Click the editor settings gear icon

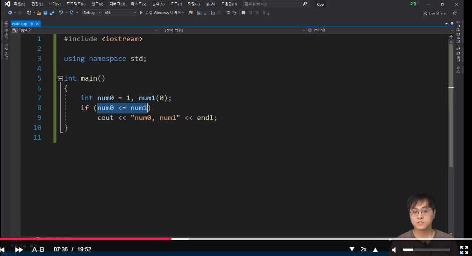point(452,23)
